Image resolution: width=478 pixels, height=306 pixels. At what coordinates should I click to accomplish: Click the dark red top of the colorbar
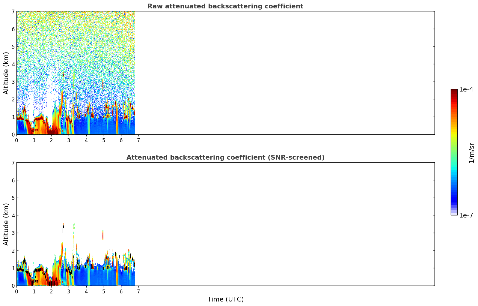(x=454, y=91)
